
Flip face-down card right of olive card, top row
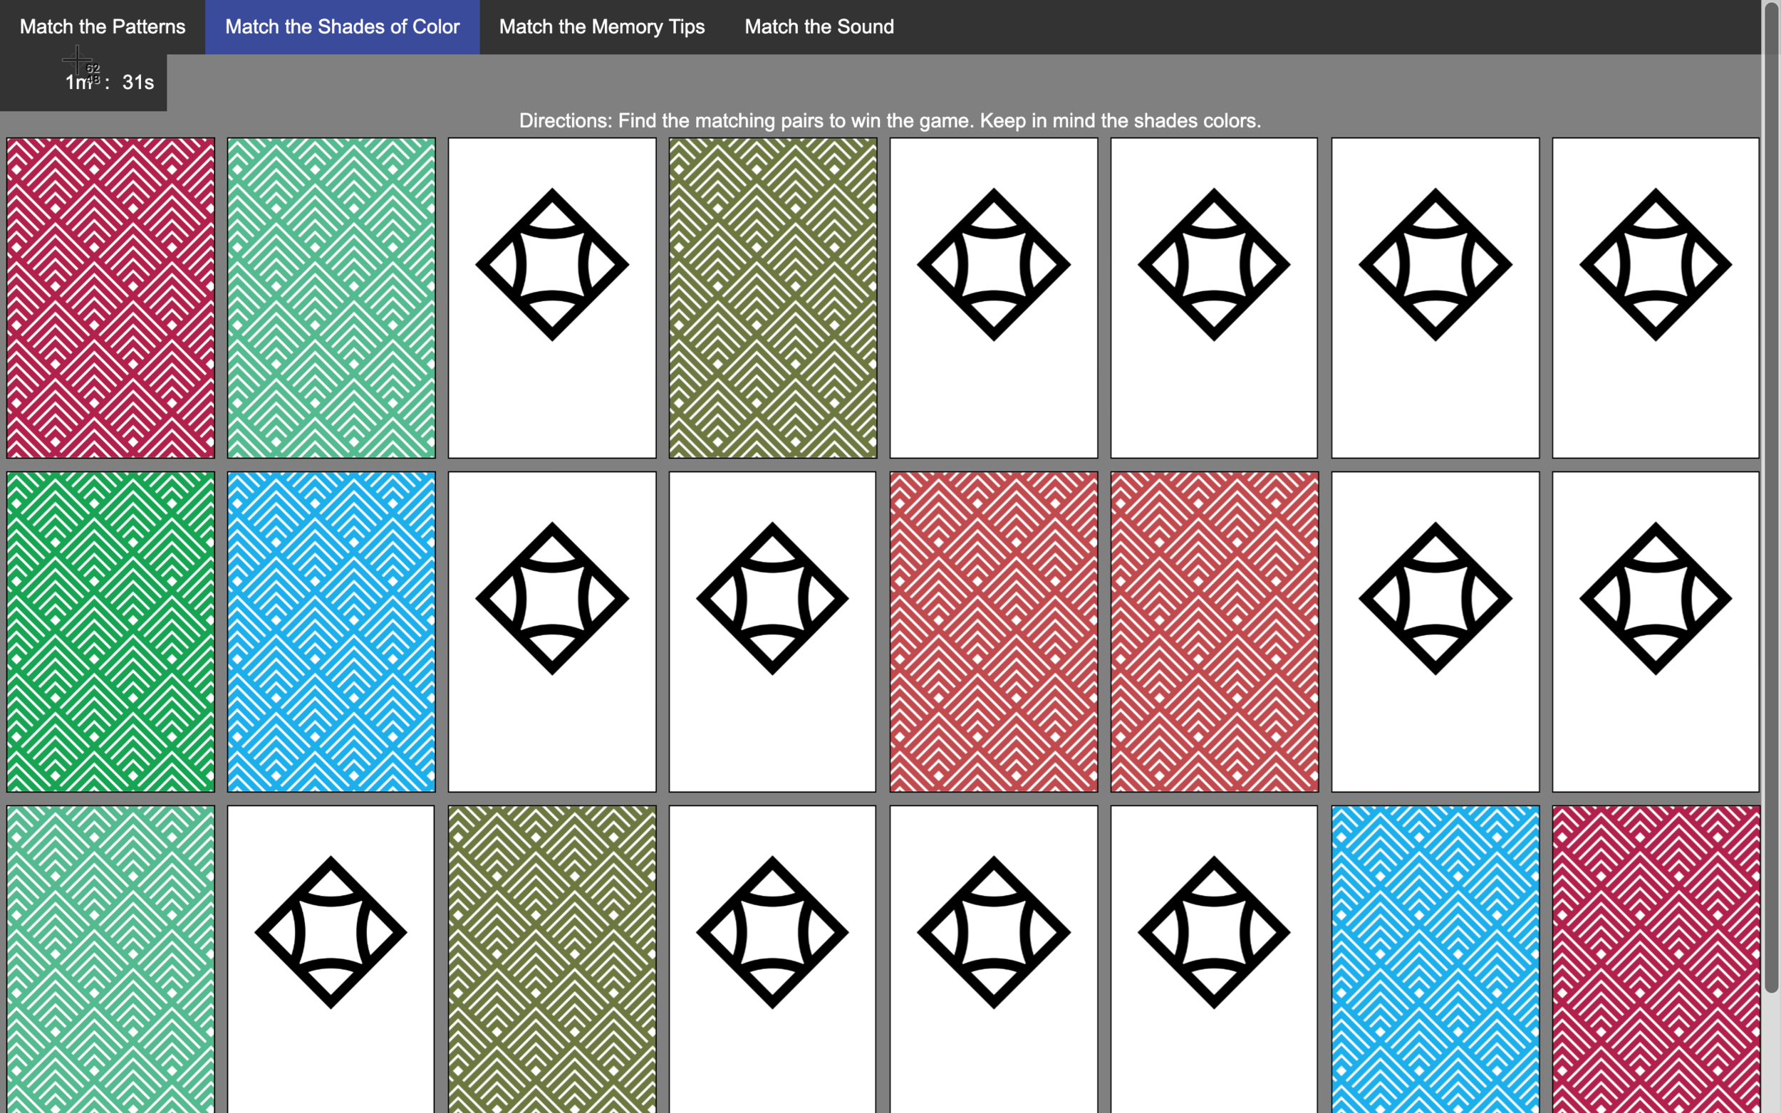pos(993,298)
